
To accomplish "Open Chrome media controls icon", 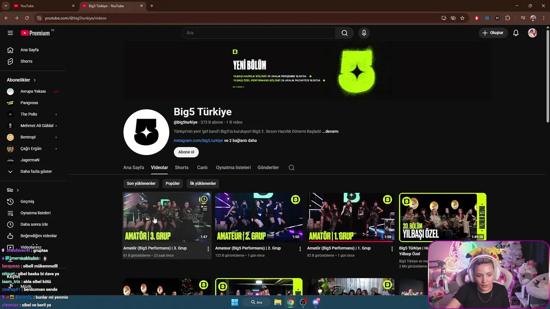I will pyautogui.click(x=523, y=18).
